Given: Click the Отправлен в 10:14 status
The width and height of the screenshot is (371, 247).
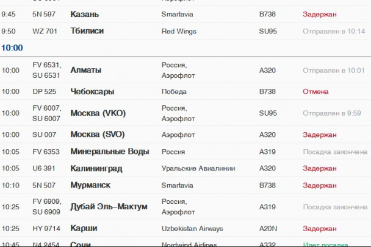Looking at the screenshot, I should point(333,30).
